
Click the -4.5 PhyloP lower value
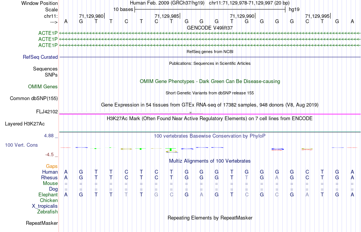click(49, 155)
